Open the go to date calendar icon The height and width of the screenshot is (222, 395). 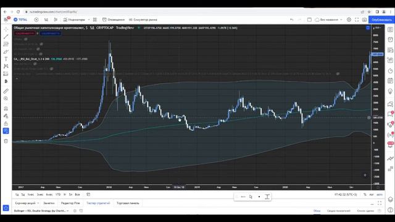point(88,195)
